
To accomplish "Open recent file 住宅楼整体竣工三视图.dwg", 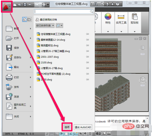I will pos(54,34).
